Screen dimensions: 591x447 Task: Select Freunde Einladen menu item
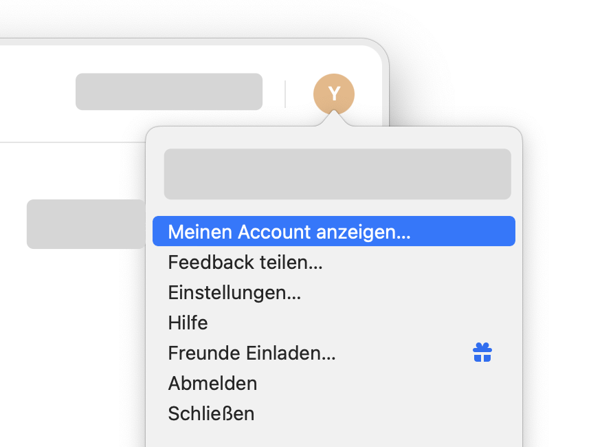(333, 353)
